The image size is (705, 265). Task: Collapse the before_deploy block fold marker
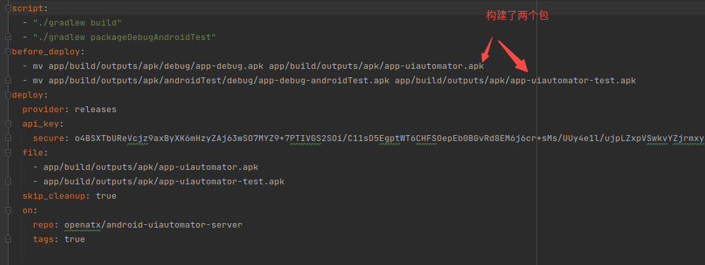pos(8,52)
